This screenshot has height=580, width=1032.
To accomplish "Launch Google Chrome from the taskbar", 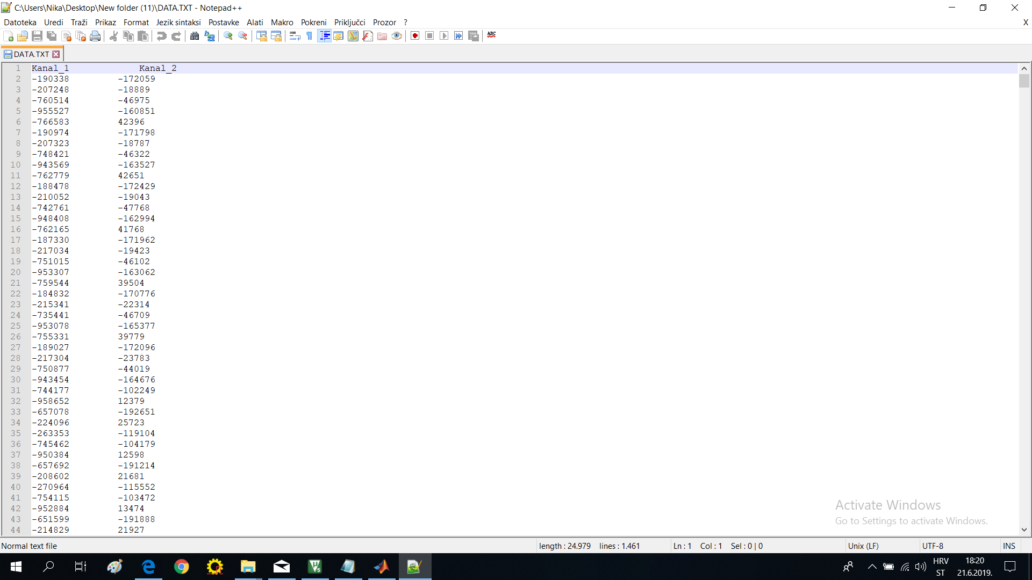I will [x=182, y=567].
